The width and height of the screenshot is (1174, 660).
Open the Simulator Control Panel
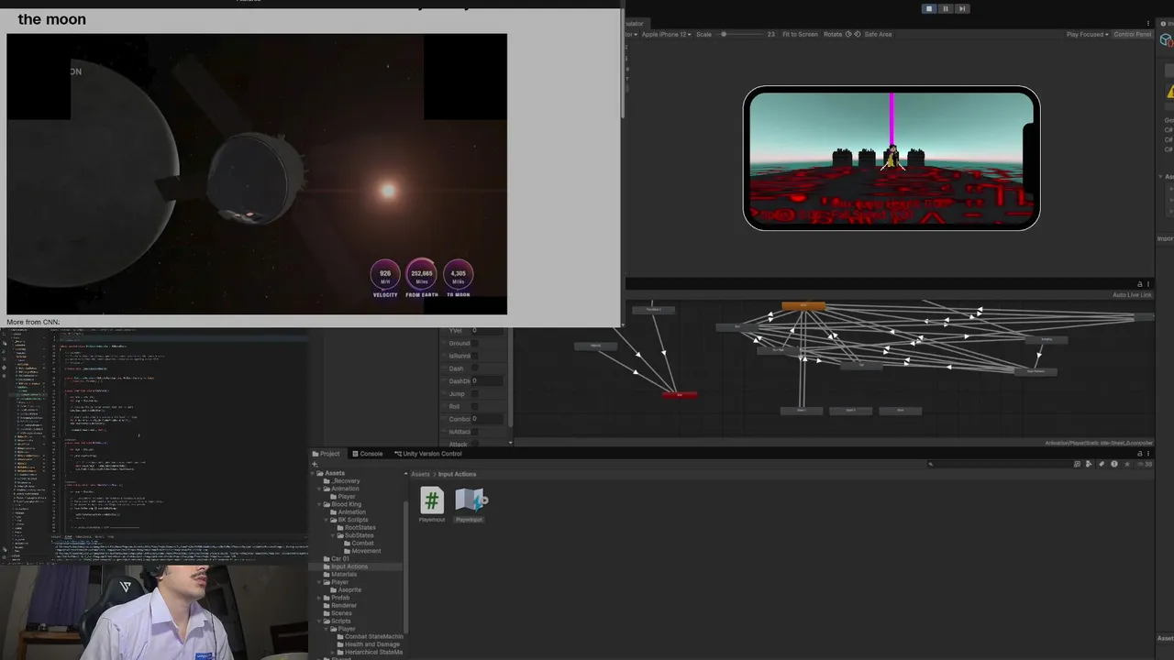[x=1133, y=34]
